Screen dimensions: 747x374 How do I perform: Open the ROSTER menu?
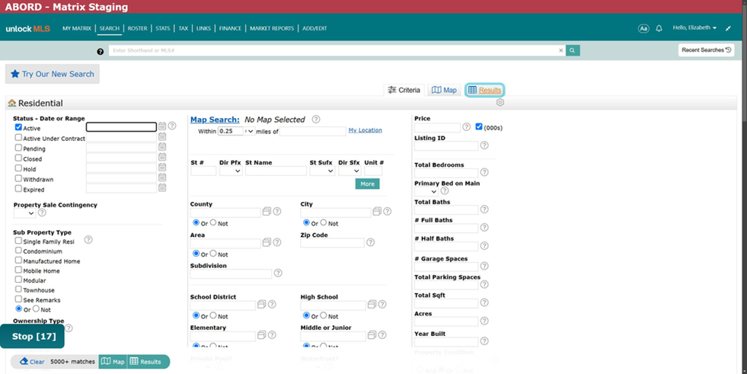[137, 29]
